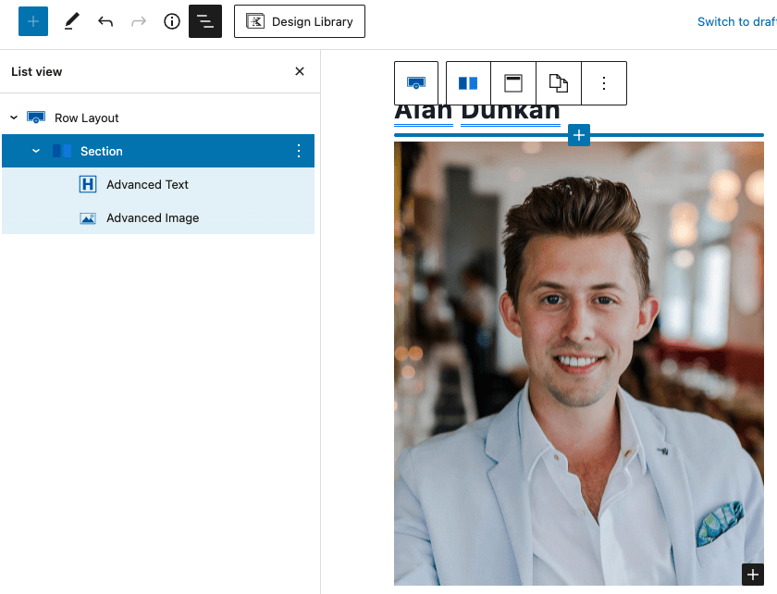The image size is (777, 594).
Task: Click the Switch to draft link
Action: pyautogui.click(x=736, y=21)
